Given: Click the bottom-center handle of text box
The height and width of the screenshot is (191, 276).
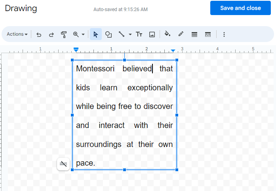Looking at the screenshot, I should click(x=124, y=170).
